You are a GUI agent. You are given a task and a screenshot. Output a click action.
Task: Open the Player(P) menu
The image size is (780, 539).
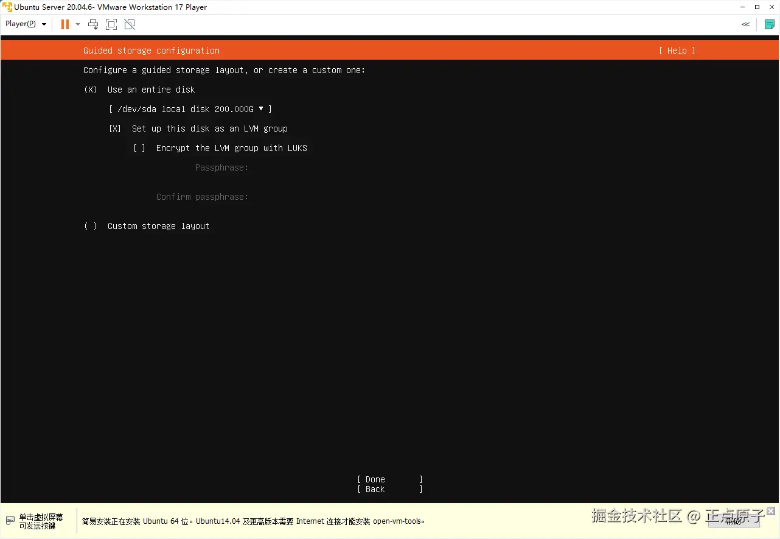coord(26,24)
